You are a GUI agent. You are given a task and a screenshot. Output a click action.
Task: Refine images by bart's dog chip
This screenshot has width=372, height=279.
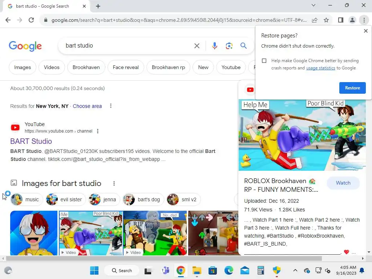[x=143, y=199]
